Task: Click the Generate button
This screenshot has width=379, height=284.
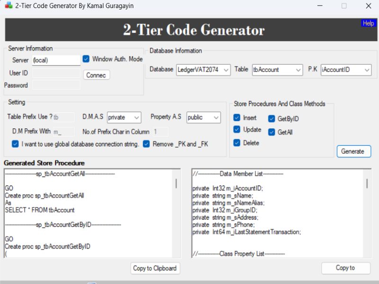Action: pyautogui.click(x=353, y=151)
